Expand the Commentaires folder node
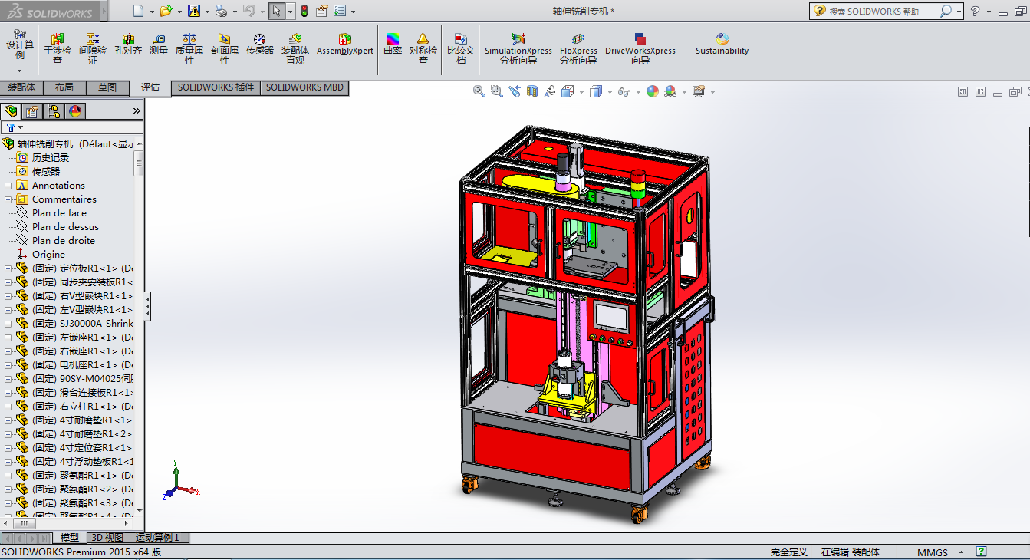 8,199
